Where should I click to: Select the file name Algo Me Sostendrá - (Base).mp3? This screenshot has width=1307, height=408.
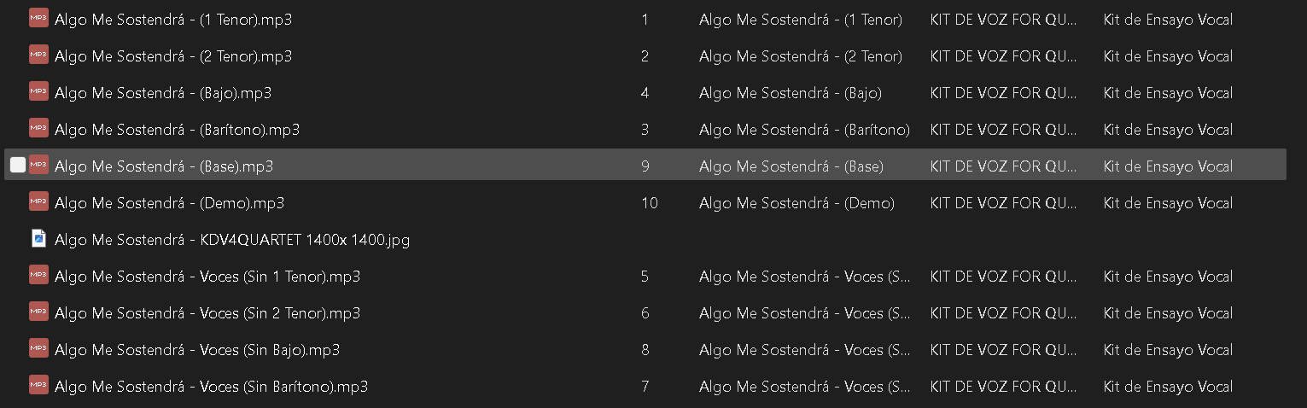point(163,166)
